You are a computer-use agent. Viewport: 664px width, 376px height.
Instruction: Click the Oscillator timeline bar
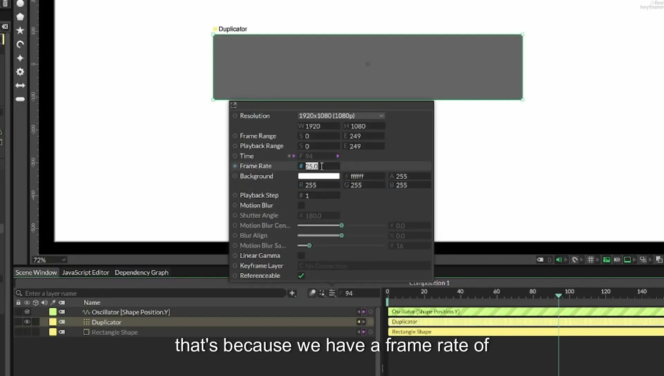(x=526, y=312)
